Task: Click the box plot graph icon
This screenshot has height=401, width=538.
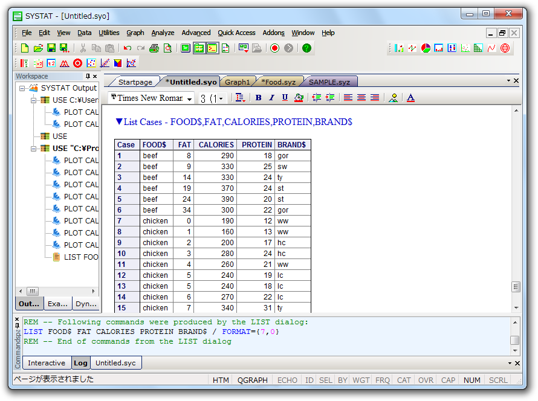Action: [x=452, y=48]
